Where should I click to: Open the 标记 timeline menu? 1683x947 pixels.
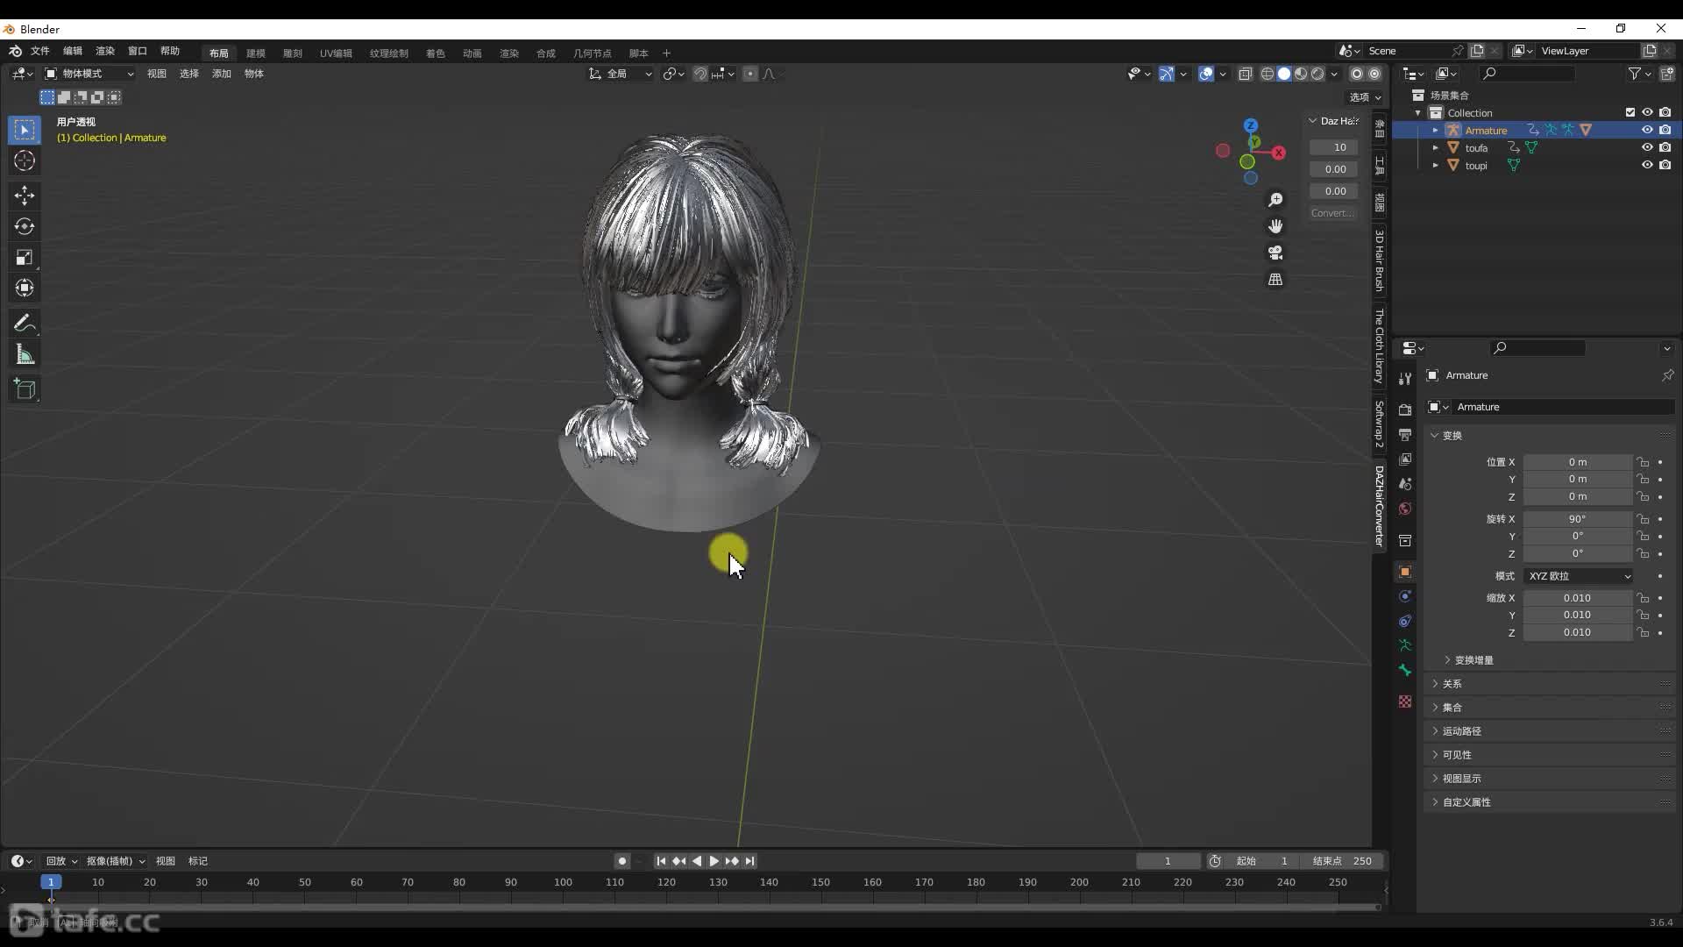coord(198,861)
